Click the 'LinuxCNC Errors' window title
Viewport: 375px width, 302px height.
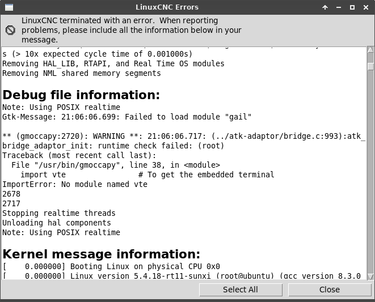167,7
